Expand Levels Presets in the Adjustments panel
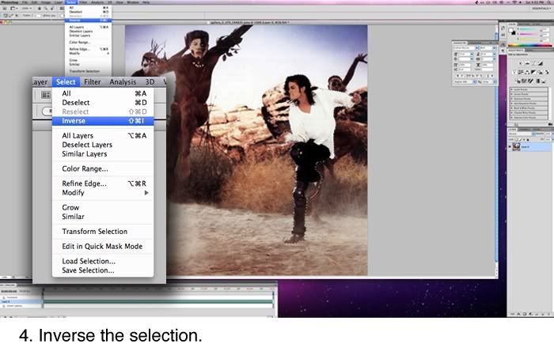This screenshot has height=351, width=554. pos(529,89)
